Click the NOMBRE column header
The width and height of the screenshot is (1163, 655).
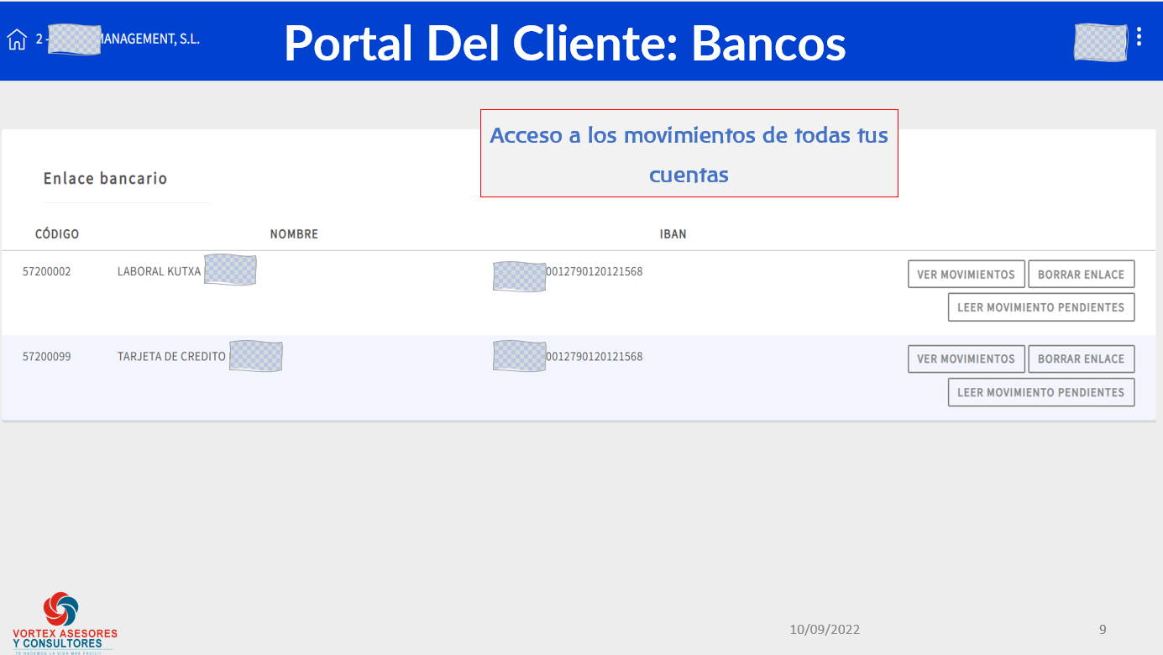294,234
